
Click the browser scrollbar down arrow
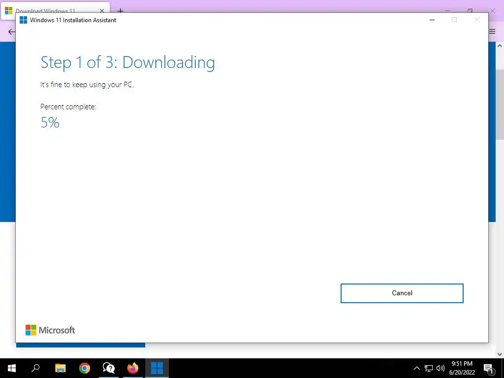pos(500,354)
